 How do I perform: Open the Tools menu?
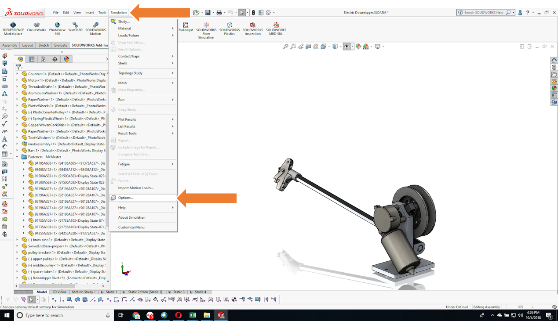[x=102, y=13]
